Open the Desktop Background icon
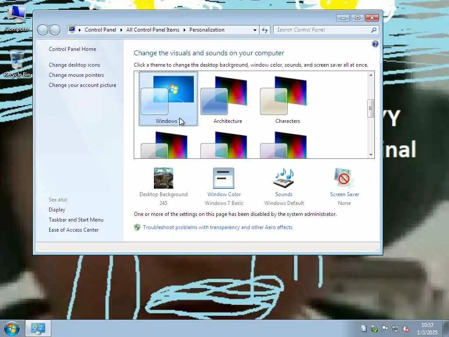Screen dimensions: 449x337 tap(163, 178)
